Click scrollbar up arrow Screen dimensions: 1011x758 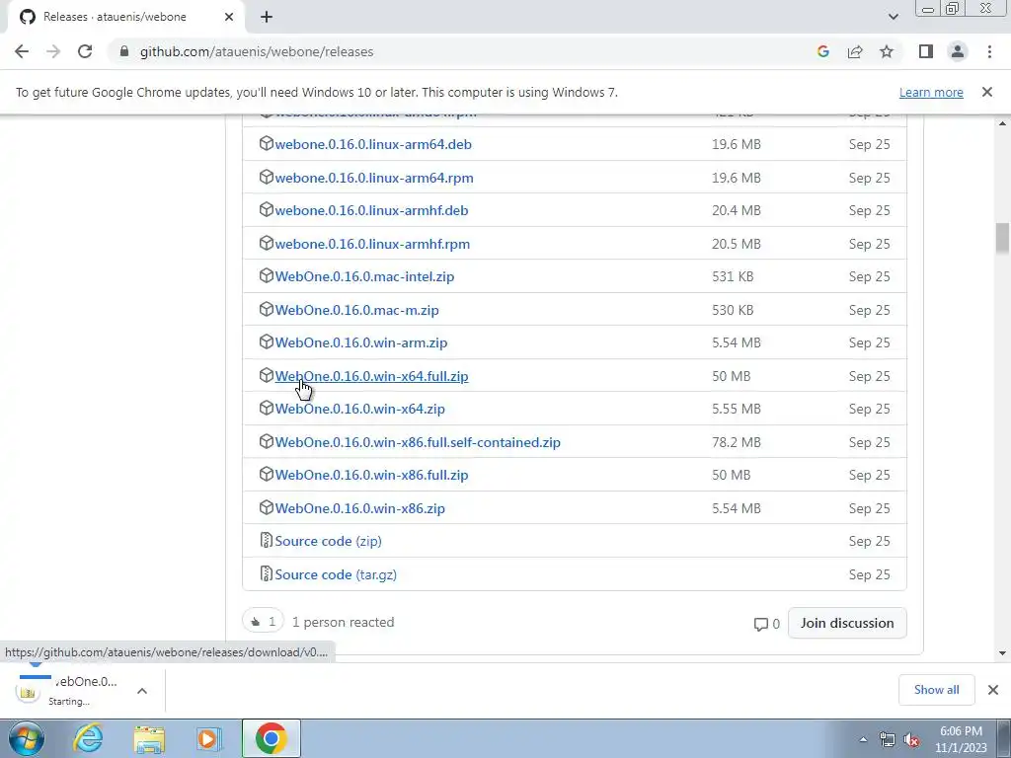coord(1002,123)
